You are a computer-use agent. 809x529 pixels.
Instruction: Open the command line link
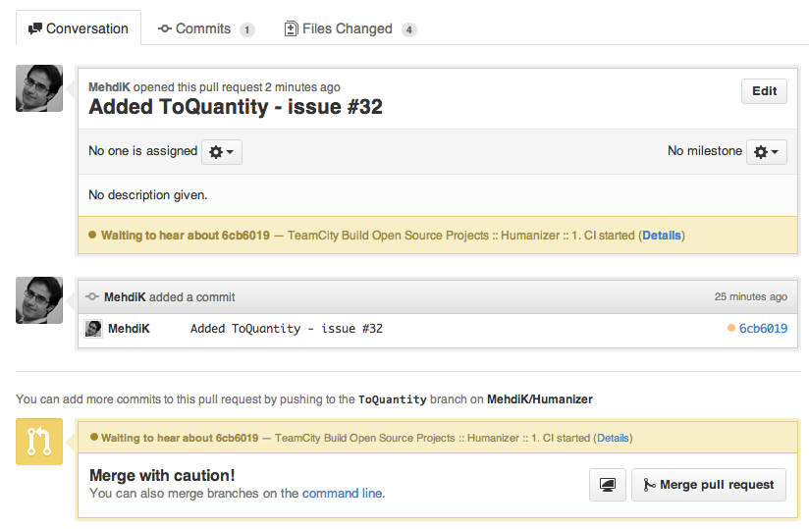(342, 494)
